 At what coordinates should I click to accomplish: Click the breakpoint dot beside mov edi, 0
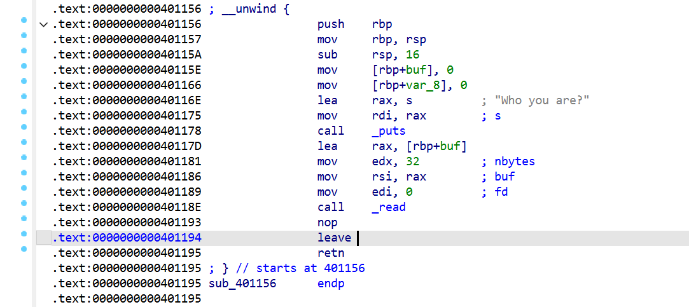(x=24, y=188)
